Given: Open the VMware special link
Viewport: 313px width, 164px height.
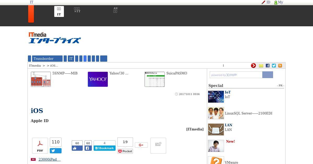Looking at the screenshot, I should pos(231,162).
